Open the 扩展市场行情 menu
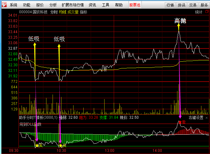This screenshot has width=210, height=154. click(73, 5)
